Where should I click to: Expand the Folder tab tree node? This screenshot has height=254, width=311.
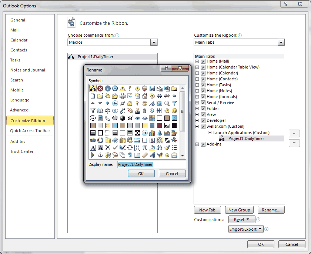197,108
